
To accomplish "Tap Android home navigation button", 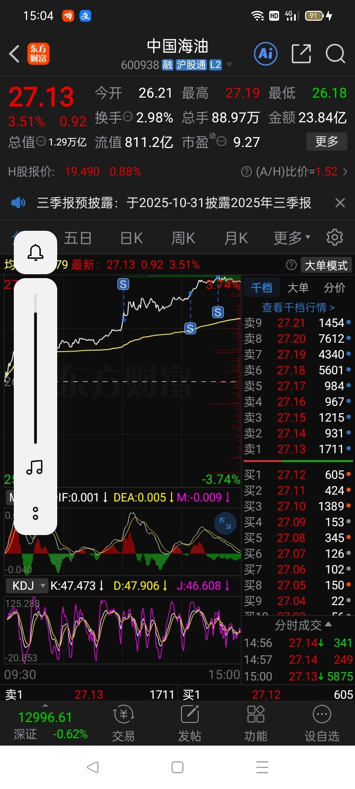I will (x=177, y=767).
